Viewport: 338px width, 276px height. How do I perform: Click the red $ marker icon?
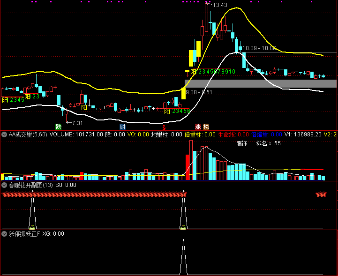coord(164,127)
